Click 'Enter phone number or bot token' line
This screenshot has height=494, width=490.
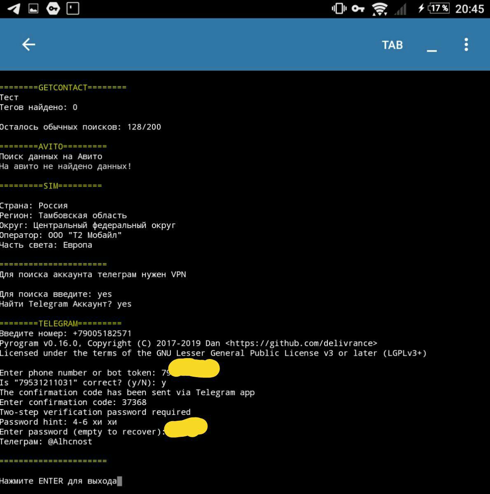(85, 373)
